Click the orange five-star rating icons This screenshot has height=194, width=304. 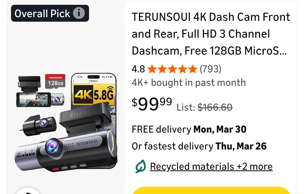(172, 69)
